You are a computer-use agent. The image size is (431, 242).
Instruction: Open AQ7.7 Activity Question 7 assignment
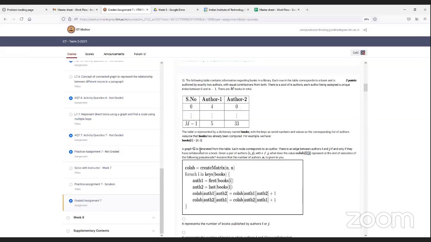point(99,135)
